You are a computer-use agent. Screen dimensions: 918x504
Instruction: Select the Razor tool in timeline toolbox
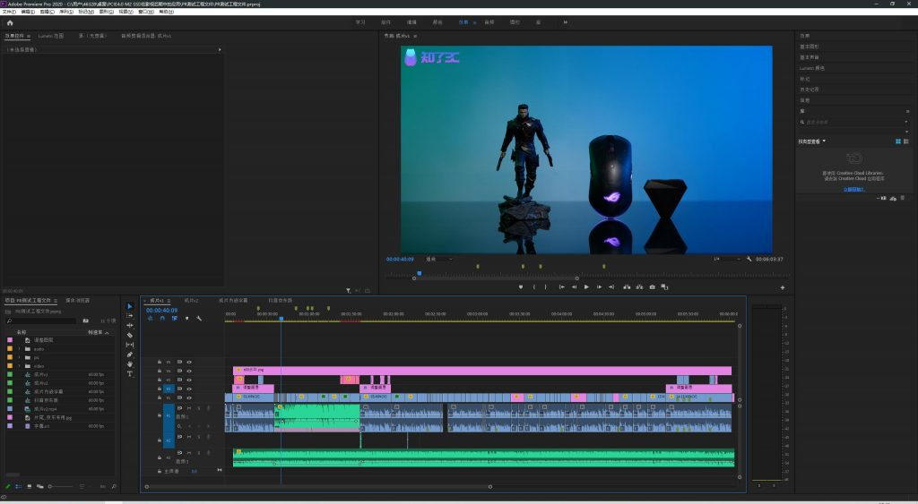pos(130,335)
